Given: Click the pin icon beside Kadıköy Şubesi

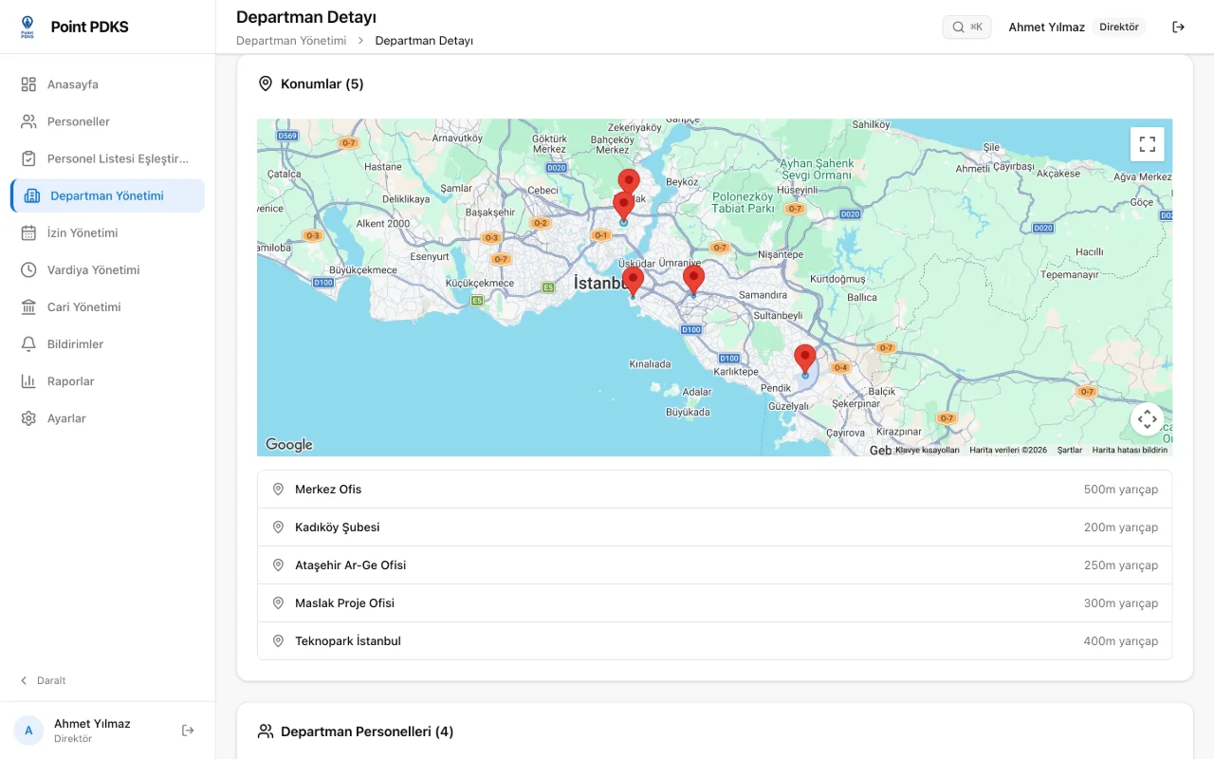Looking at the screenshot, I should pyautogui.click(x=278, y=528).
